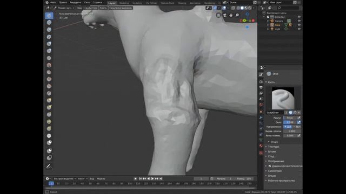
Task: Hide the Camera object with its eye icon
Action: coord(299,21)
